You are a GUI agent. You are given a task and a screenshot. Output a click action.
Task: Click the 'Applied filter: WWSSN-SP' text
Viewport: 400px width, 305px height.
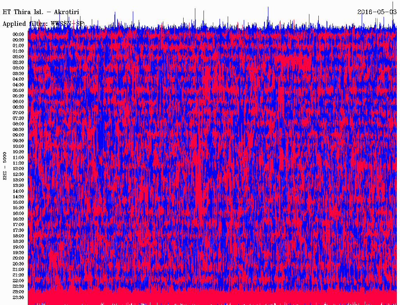pyautogui.click(x=43, y=24)
